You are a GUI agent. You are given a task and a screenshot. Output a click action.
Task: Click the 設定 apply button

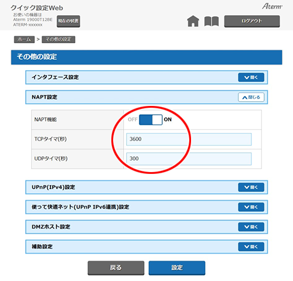coord(177,268)
